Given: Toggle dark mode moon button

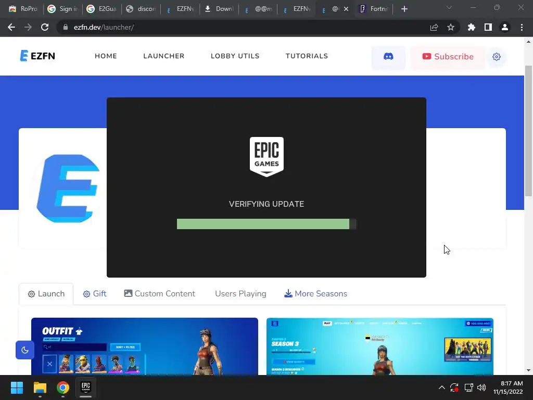Looking at the screenshot, I should (25, 349).
